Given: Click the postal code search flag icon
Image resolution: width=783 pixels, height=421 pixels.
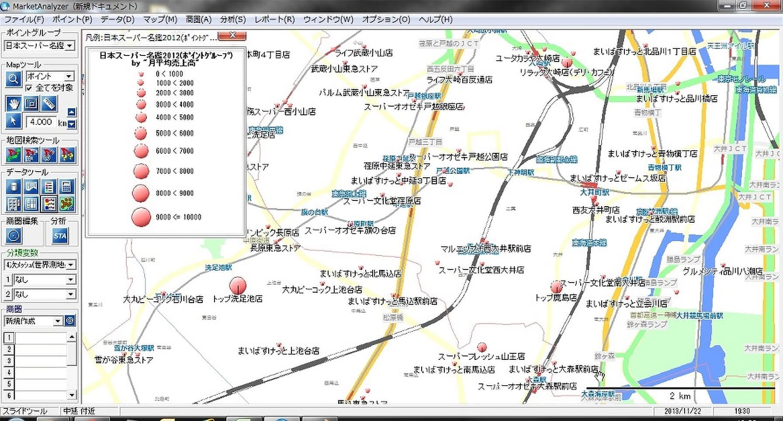Looking at the screenshot, I should tap(49, 155).
